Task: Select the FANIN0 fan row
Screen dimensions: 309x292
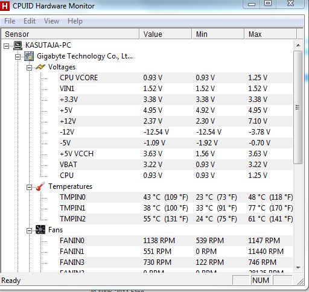Action: [176, 241]
